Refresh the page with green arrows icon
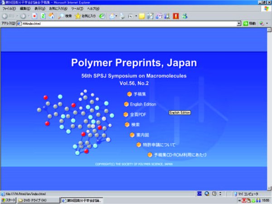The image size is (272, 204). pos(43,16)
